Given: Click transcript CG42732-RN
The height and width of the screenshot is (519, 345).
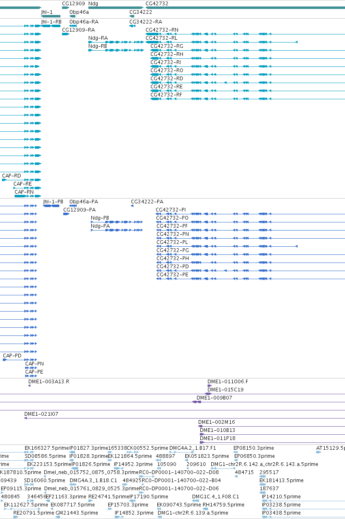Looking at the screenshot, I should coord(162,30).
